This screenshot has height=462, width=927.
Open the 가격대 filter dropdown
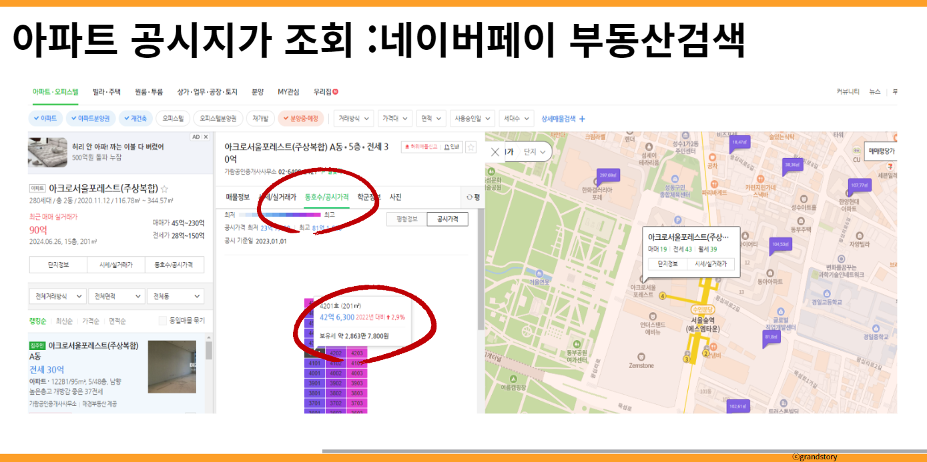click(395, 119)
